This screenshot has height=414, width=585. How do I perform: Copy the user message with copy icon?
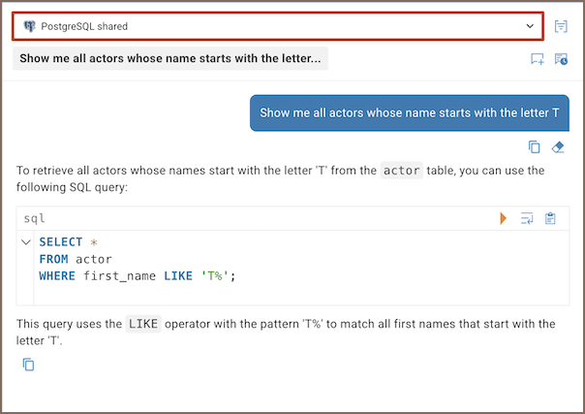click(534, 147)
